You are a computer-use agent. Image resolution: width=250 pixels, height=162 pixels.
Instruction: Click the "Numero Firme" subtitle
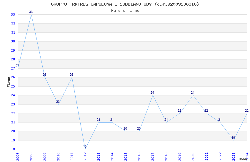coord(125,11)
